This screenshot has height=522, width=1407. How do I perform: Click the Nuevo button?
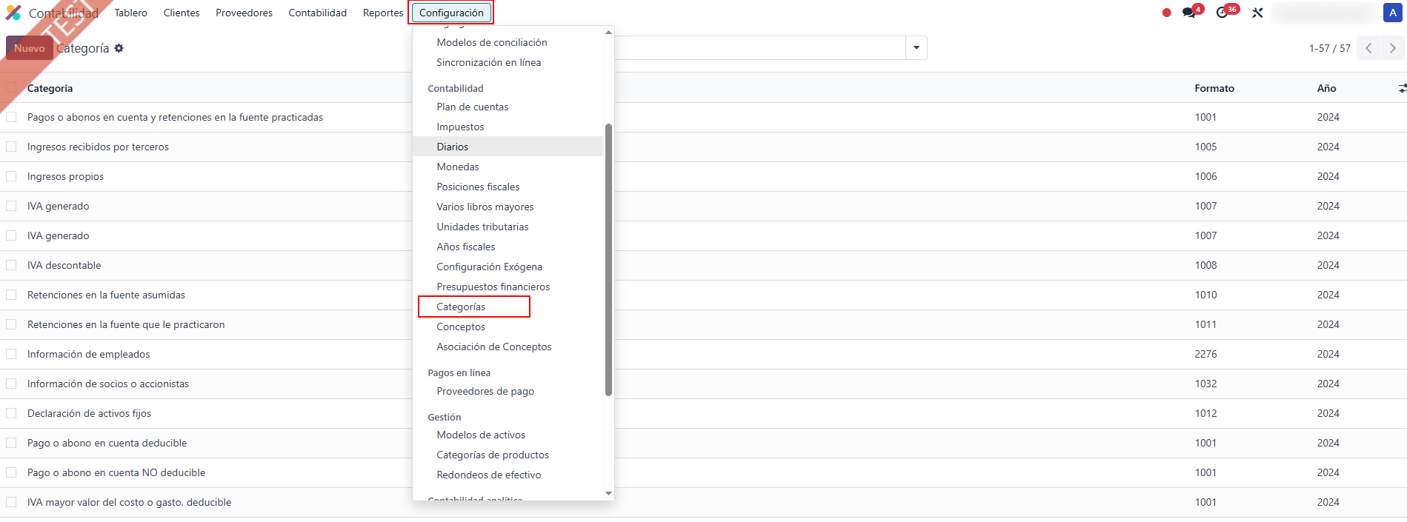pos(29,48)
